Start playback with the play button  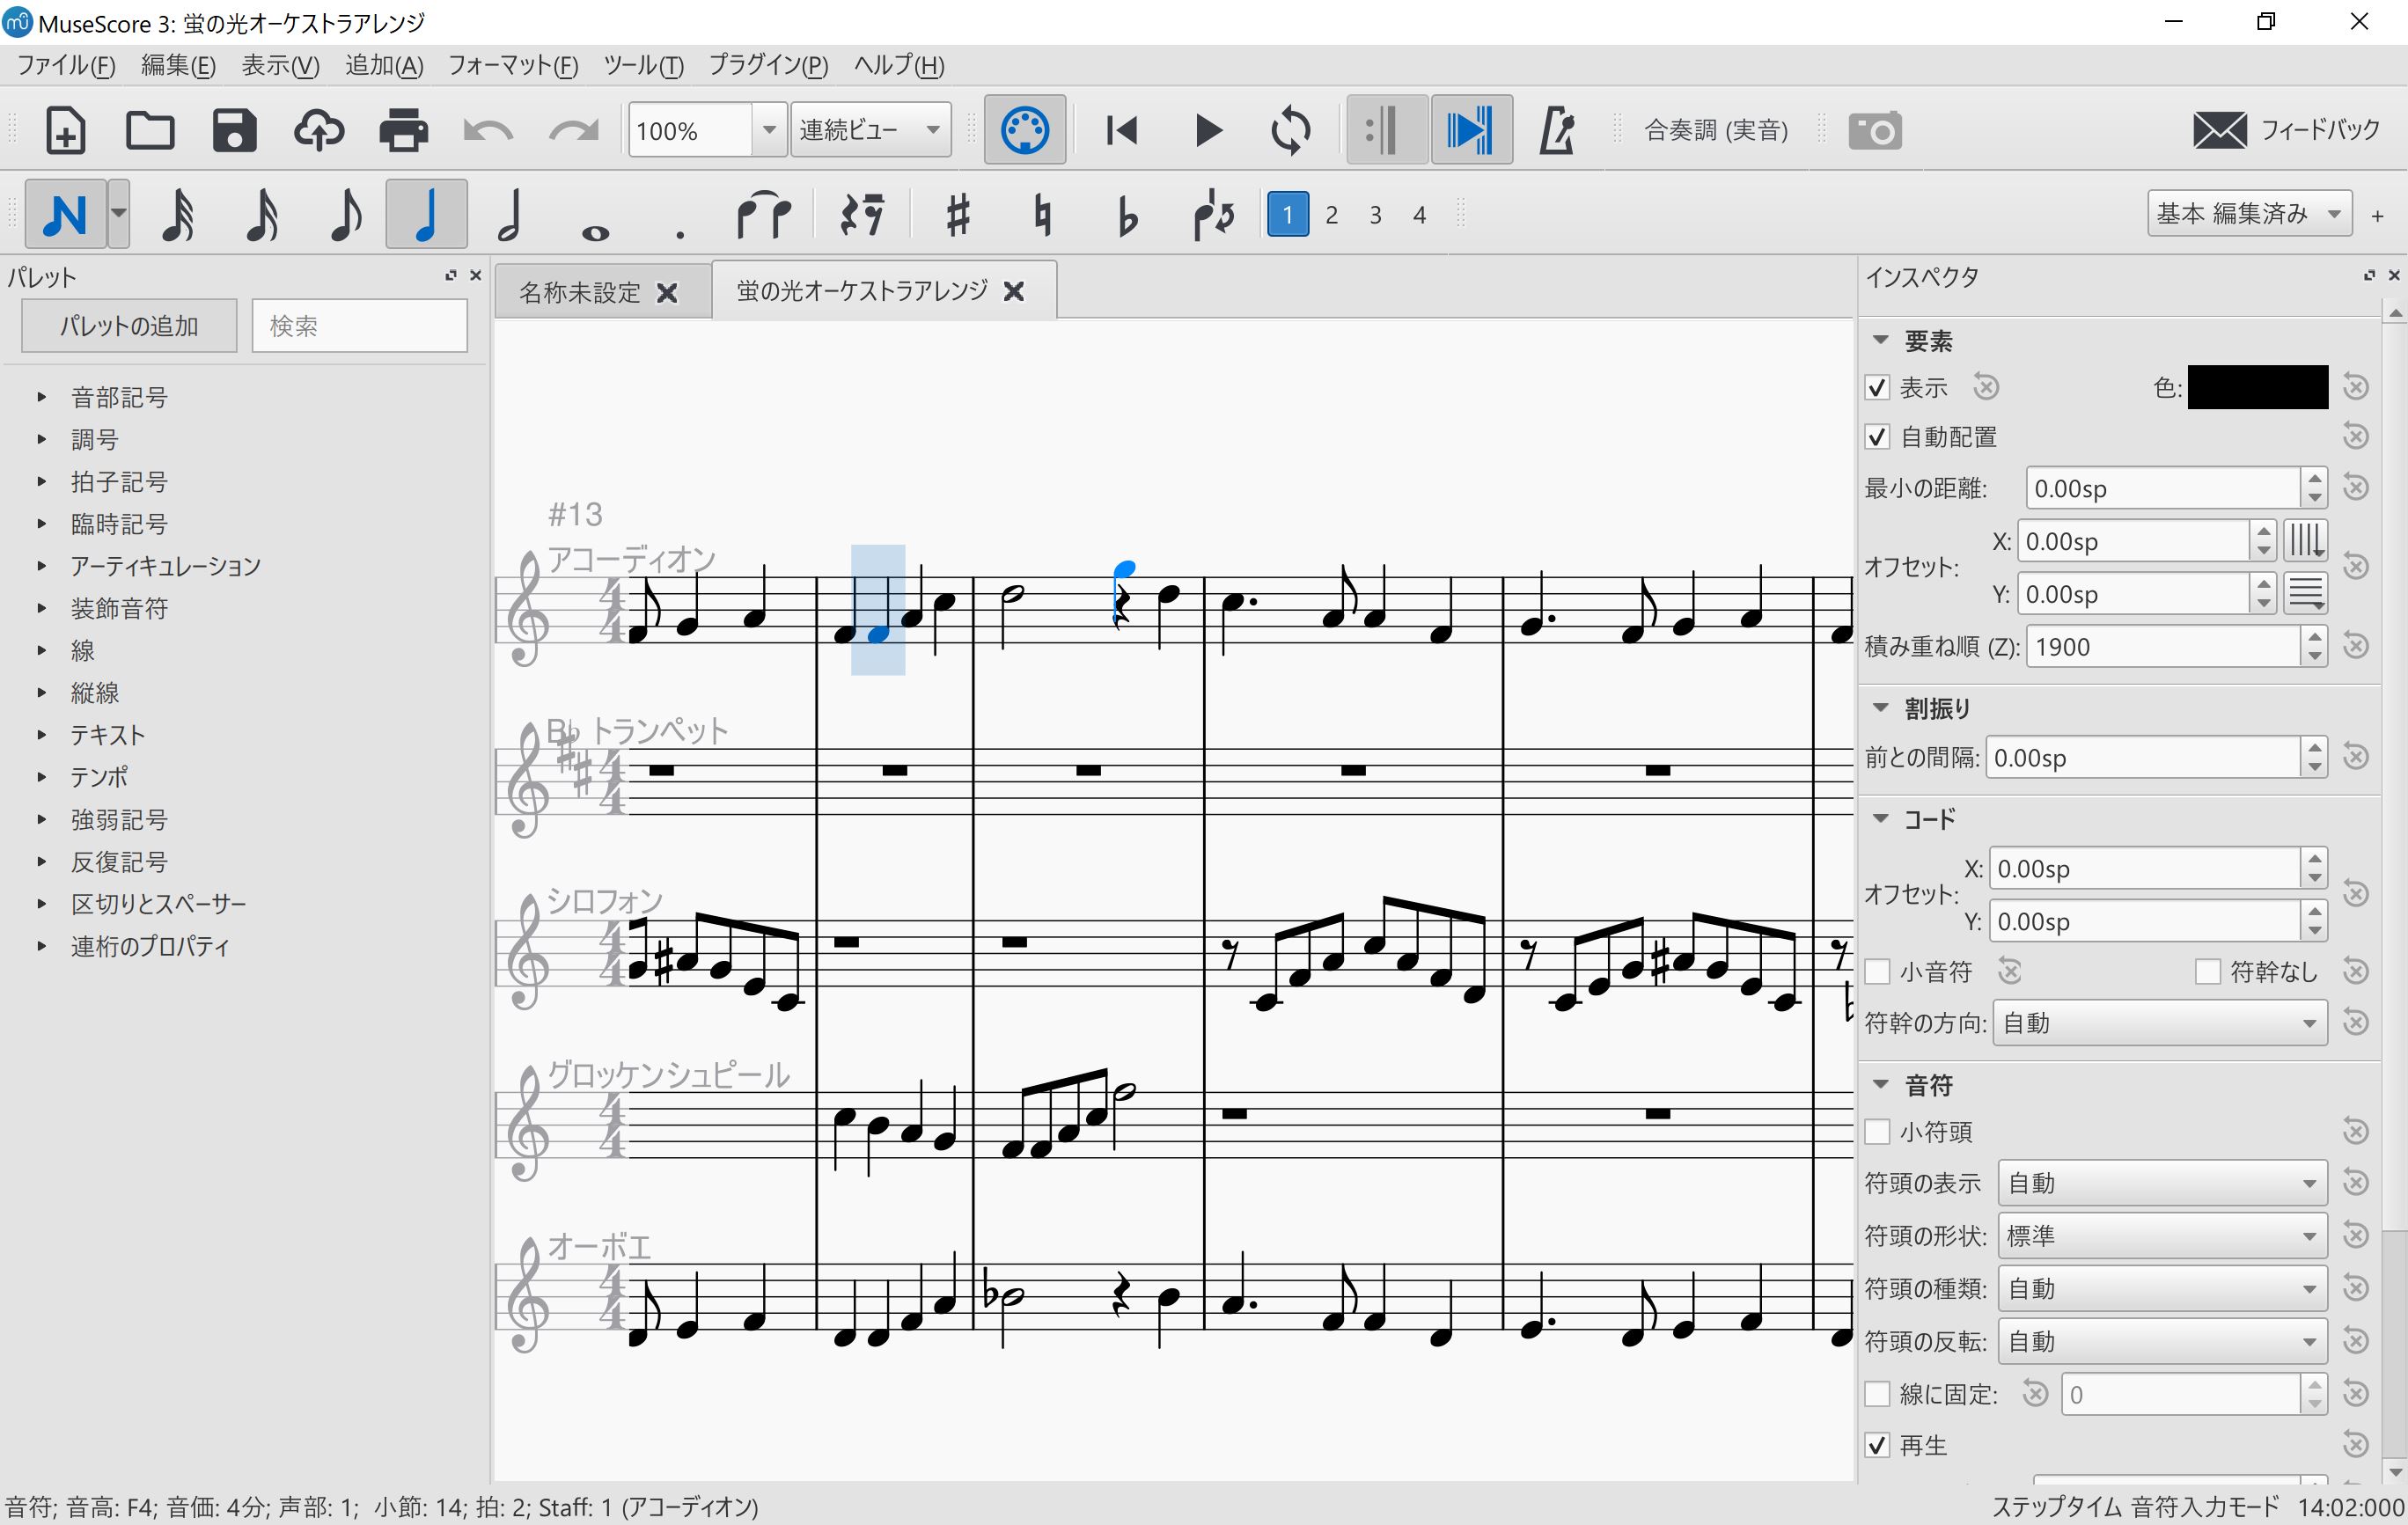tap(1208, 130)
